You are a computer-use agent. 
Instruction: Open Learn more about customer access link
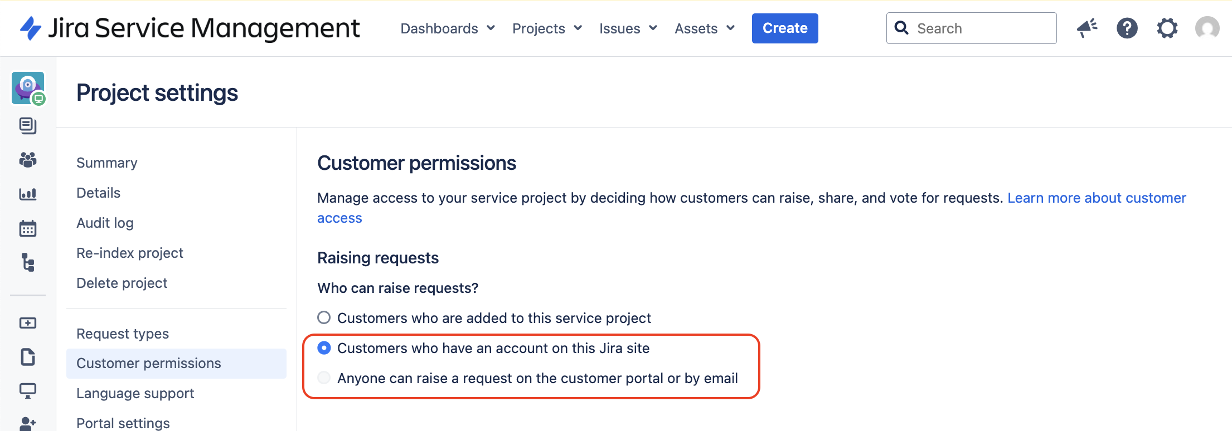pyautogui.click(x=1097, y=198)
